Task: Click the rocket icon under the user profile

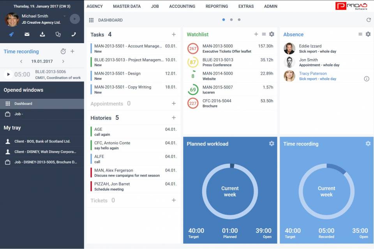Action: click(x=11, y=34)
